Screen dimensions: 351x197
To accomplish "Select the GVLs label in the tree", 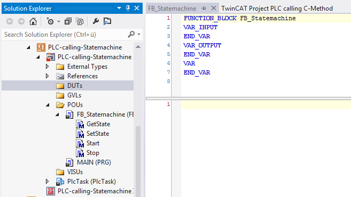I will [x=74, y=95].
